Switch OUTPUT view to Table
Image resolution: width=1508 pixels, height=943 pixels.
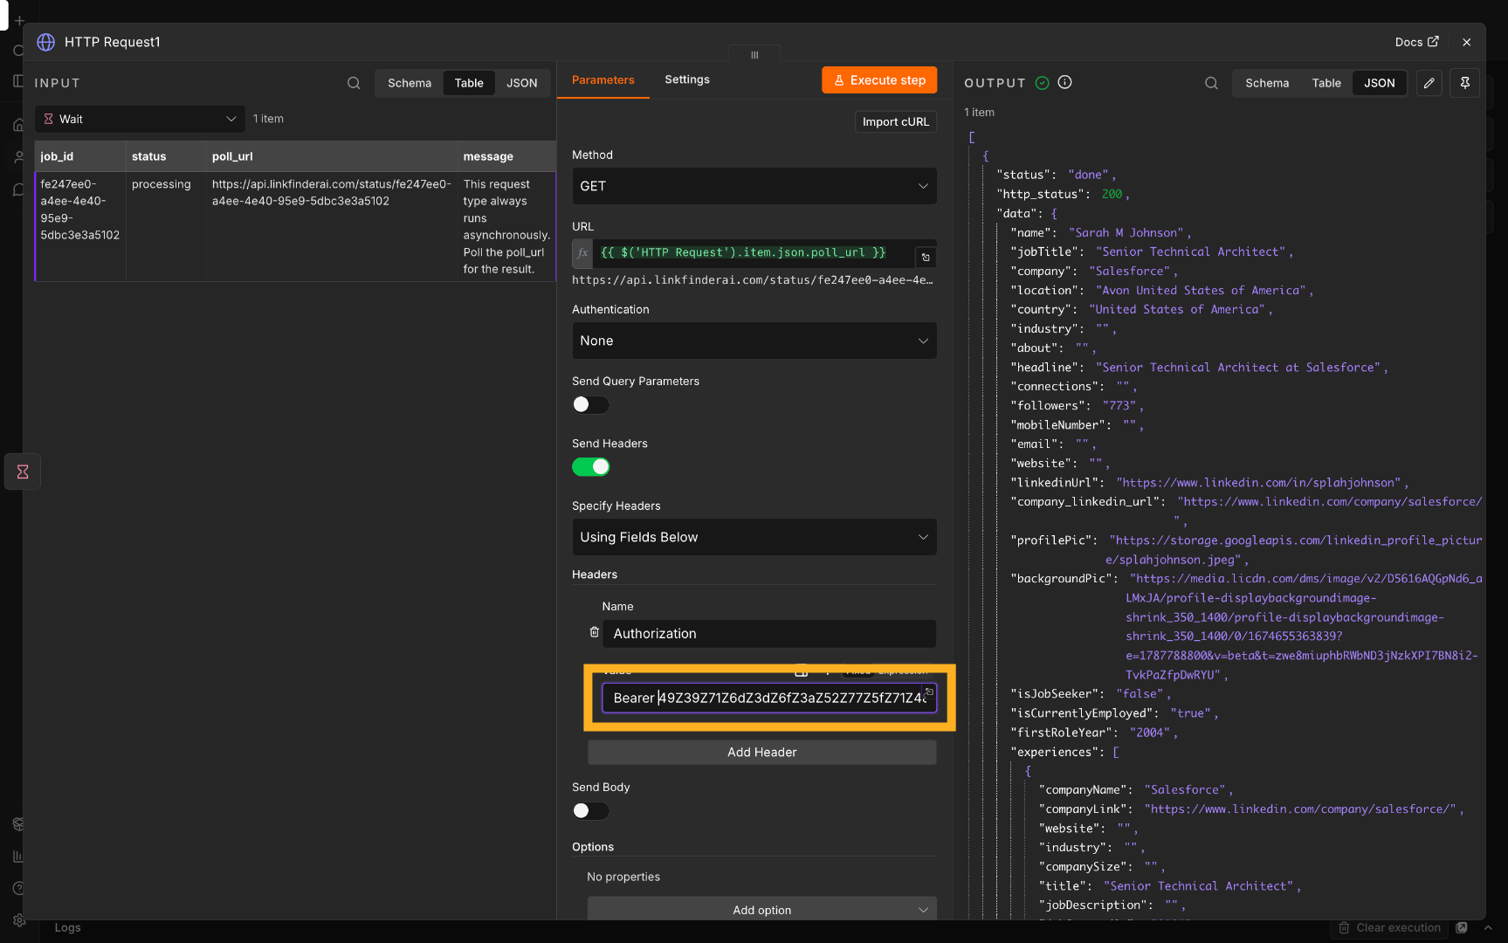tap(1326, 83)
